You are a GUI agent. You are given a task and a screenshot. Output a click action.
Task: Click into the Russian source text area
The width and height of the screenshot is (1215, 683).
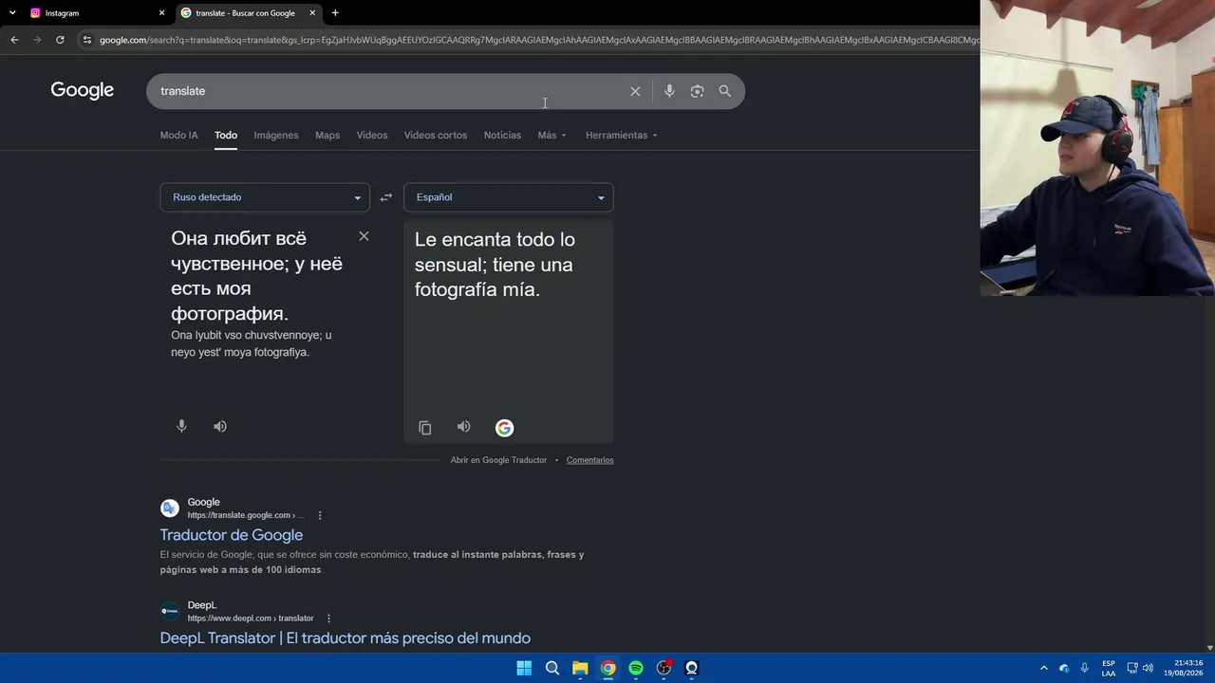pos(256,275)
